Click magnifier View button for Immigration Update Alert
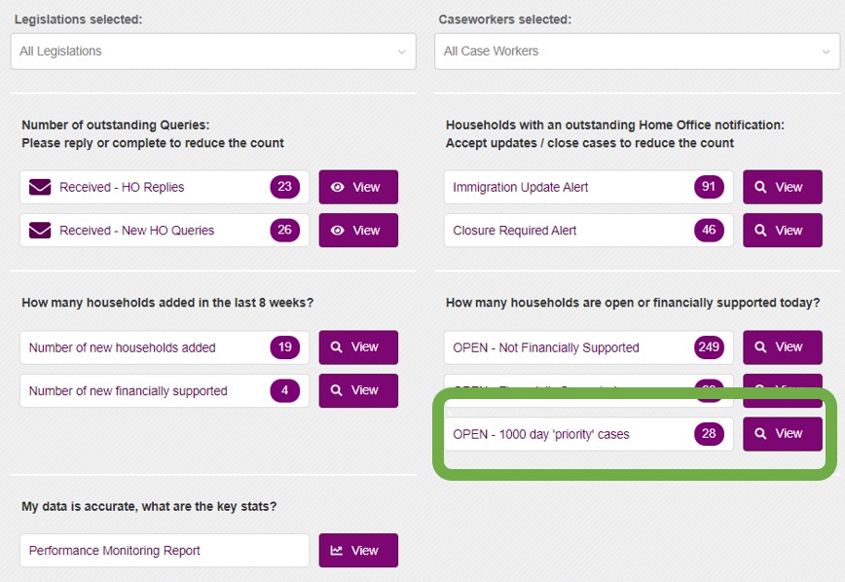845x582 pixels. [x=782, y=188]
